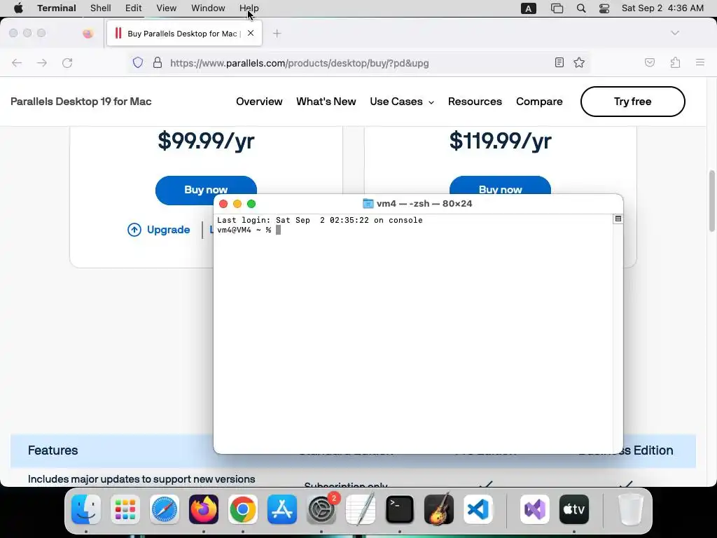
Task: Open GarageBand from the Dock
Action: tap(439, 509)
